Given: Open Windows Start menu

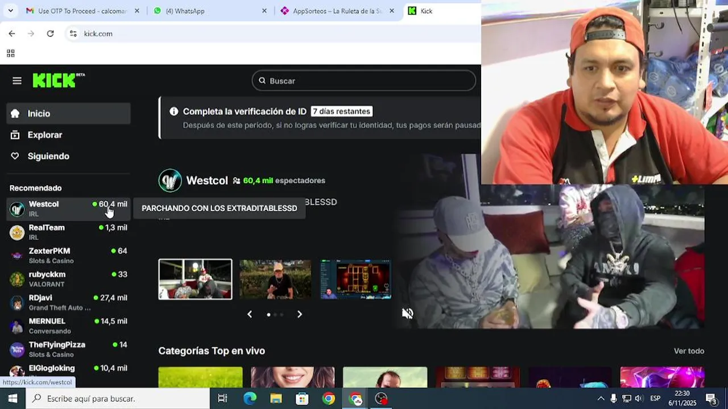Looking at the screenshot, I should 13,398.
